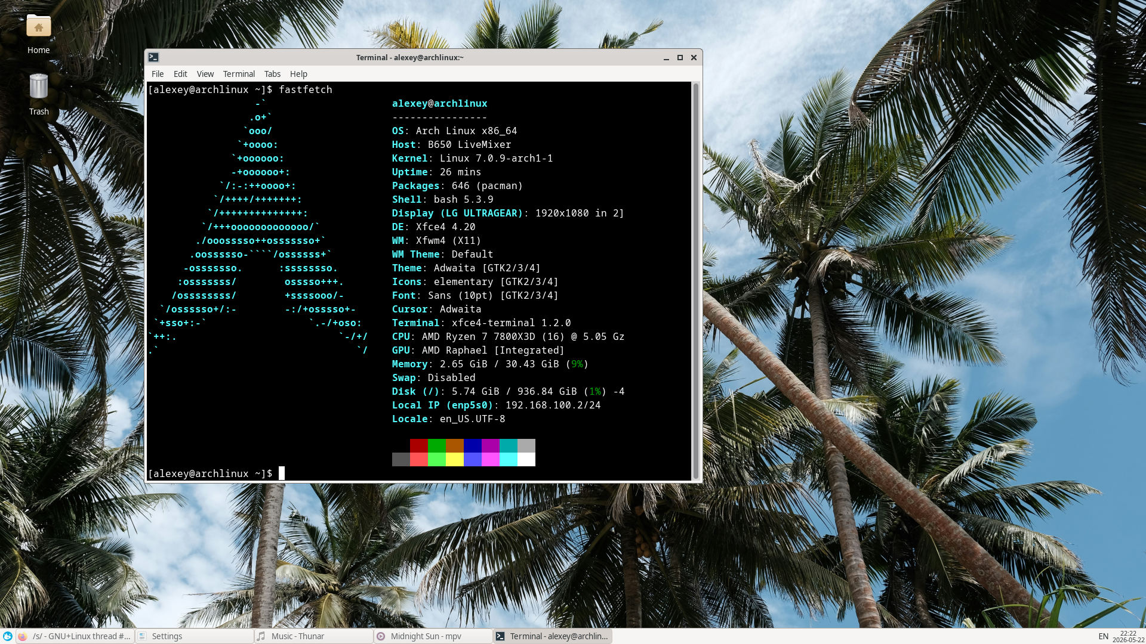Click the terminal vertical scrollbar
This screenshot has width=1146, height=644.
tap(695, 281)
